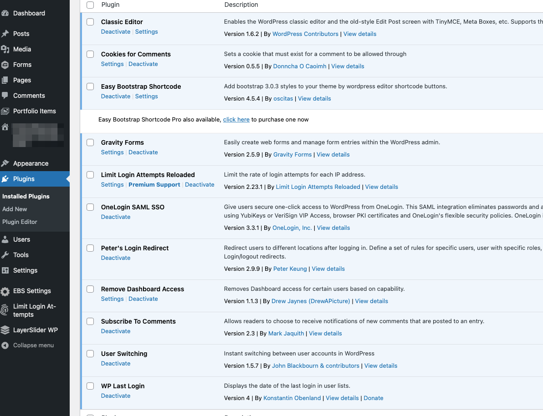This screenshot has height=416, width=543.
Task: Deactivate the Classic Editor plugin
Action: [x=116, y=31]
